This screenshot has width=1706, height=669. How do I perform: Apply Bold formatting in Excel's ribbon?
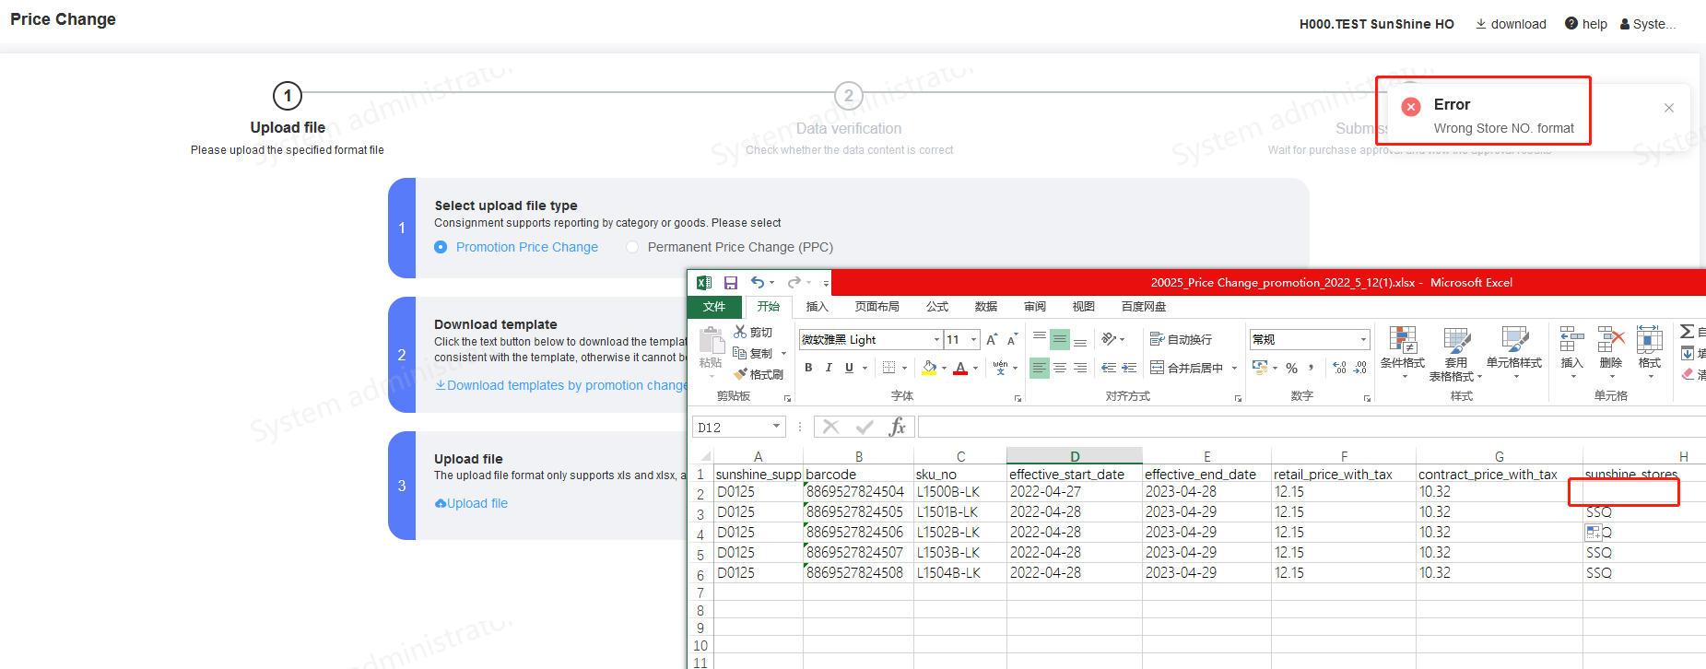[x=808, y=368]
